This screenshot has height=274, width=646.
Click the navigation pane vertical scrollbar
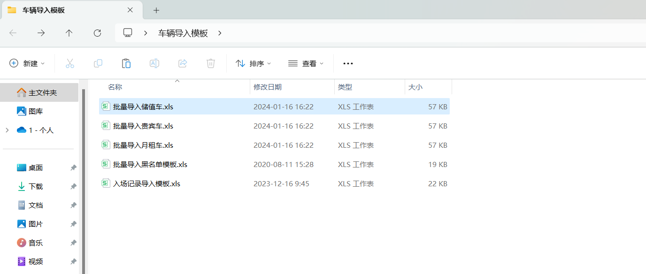coord(84,181)
